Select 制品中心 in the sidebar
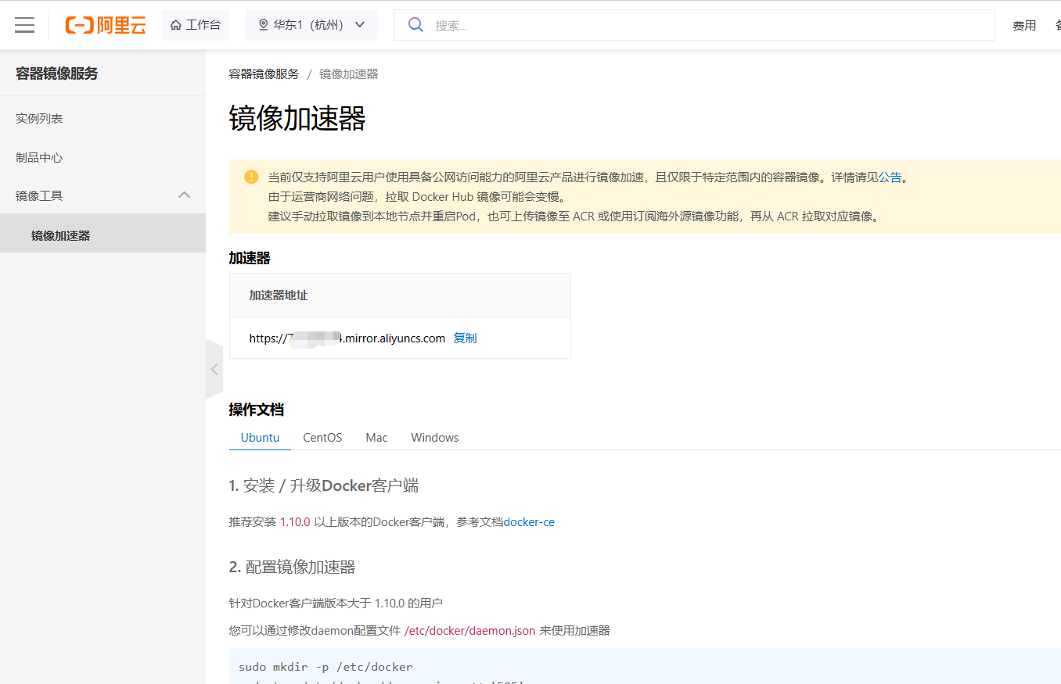The image size is (1061, 684). [x=39, y=157]
